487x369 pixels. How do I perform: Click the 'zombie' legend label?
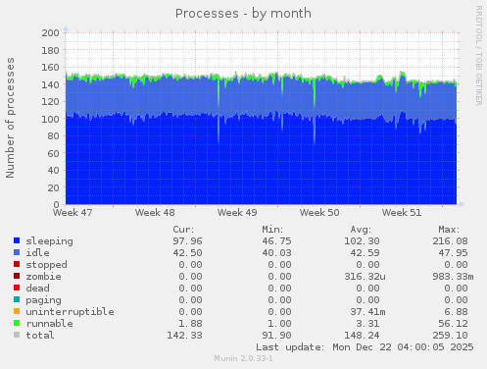[44, 277]
